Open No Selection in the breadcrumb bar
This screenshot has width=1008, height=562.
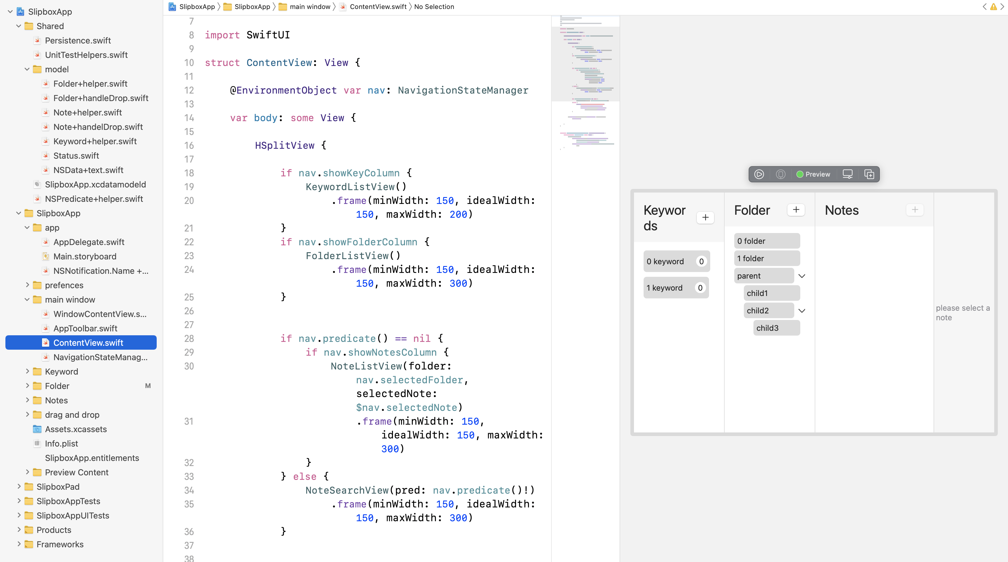point(434,7)
